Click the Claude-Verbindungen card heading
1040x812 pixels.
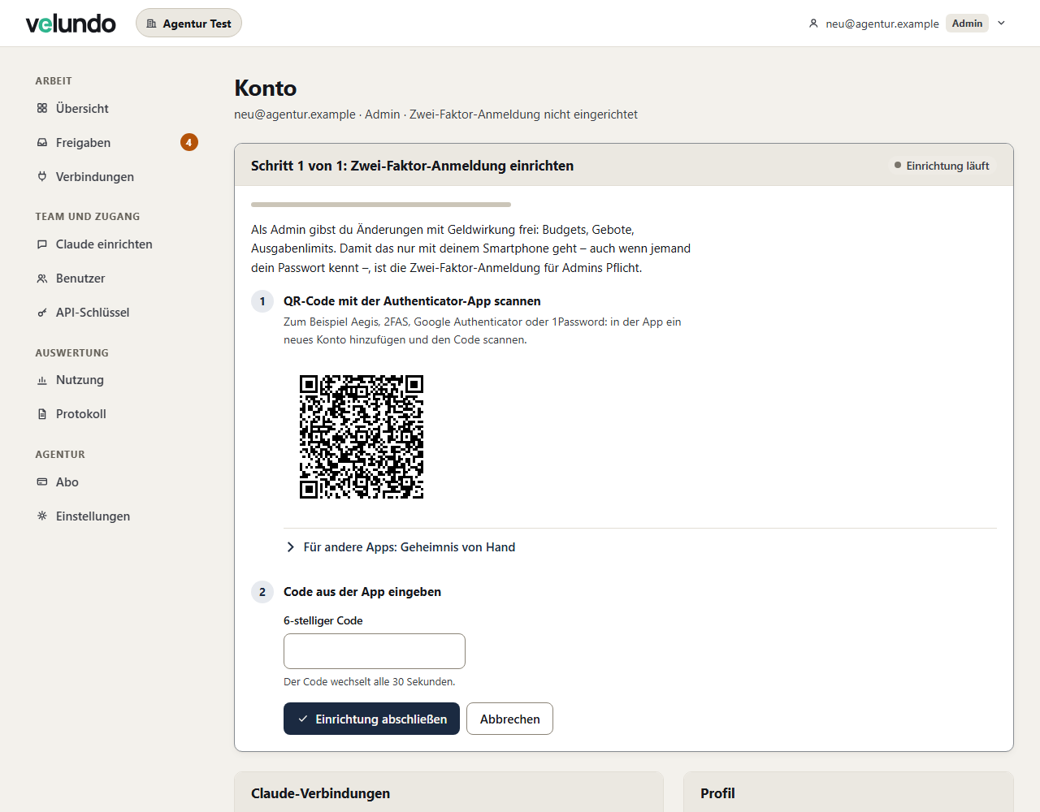pos(320,793)
